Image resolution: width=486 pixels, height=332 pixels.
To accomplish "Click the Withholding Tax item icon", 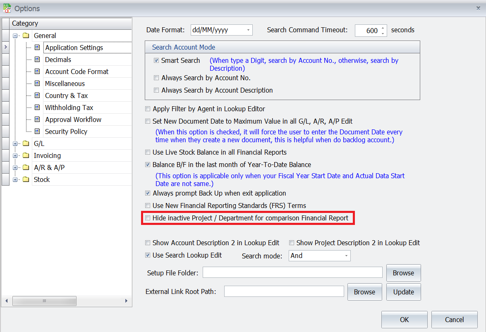I will tap(37, 107).
